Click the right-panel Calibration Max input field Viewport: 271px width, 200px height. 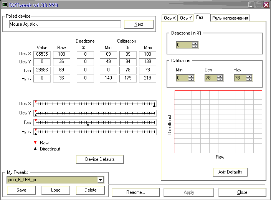tap(240, 78)
